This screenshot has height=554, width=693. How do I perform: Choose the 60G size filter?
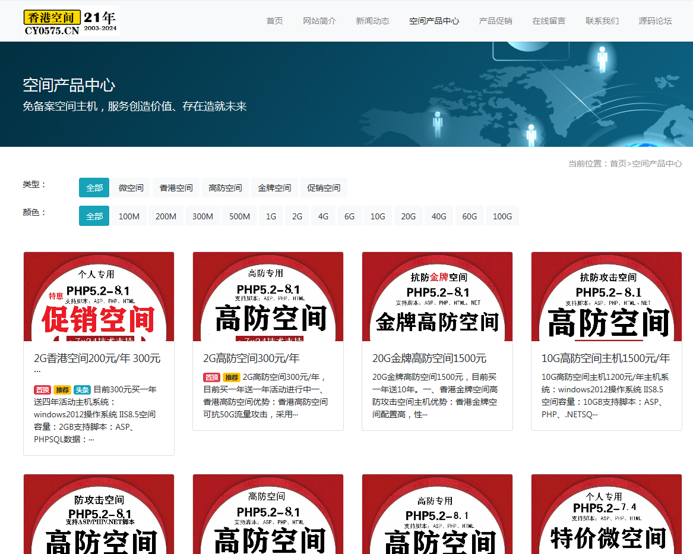[x=469, y=216]
